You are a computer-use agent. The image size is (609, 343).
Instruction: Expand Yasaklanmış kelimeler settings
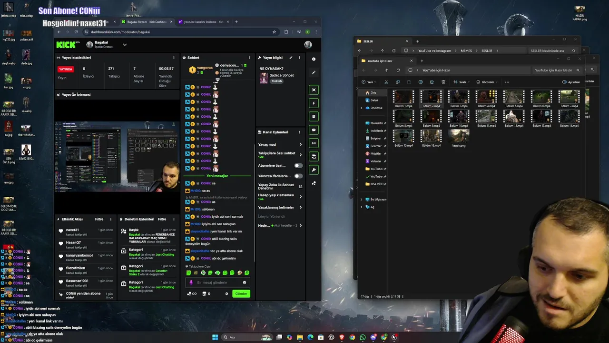click(x=300, y=207)
